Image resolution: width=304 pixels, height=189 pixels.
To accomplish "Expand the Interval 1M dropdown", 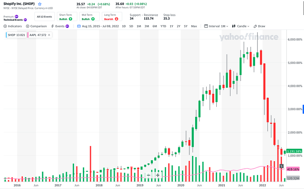I will (216, 26).
